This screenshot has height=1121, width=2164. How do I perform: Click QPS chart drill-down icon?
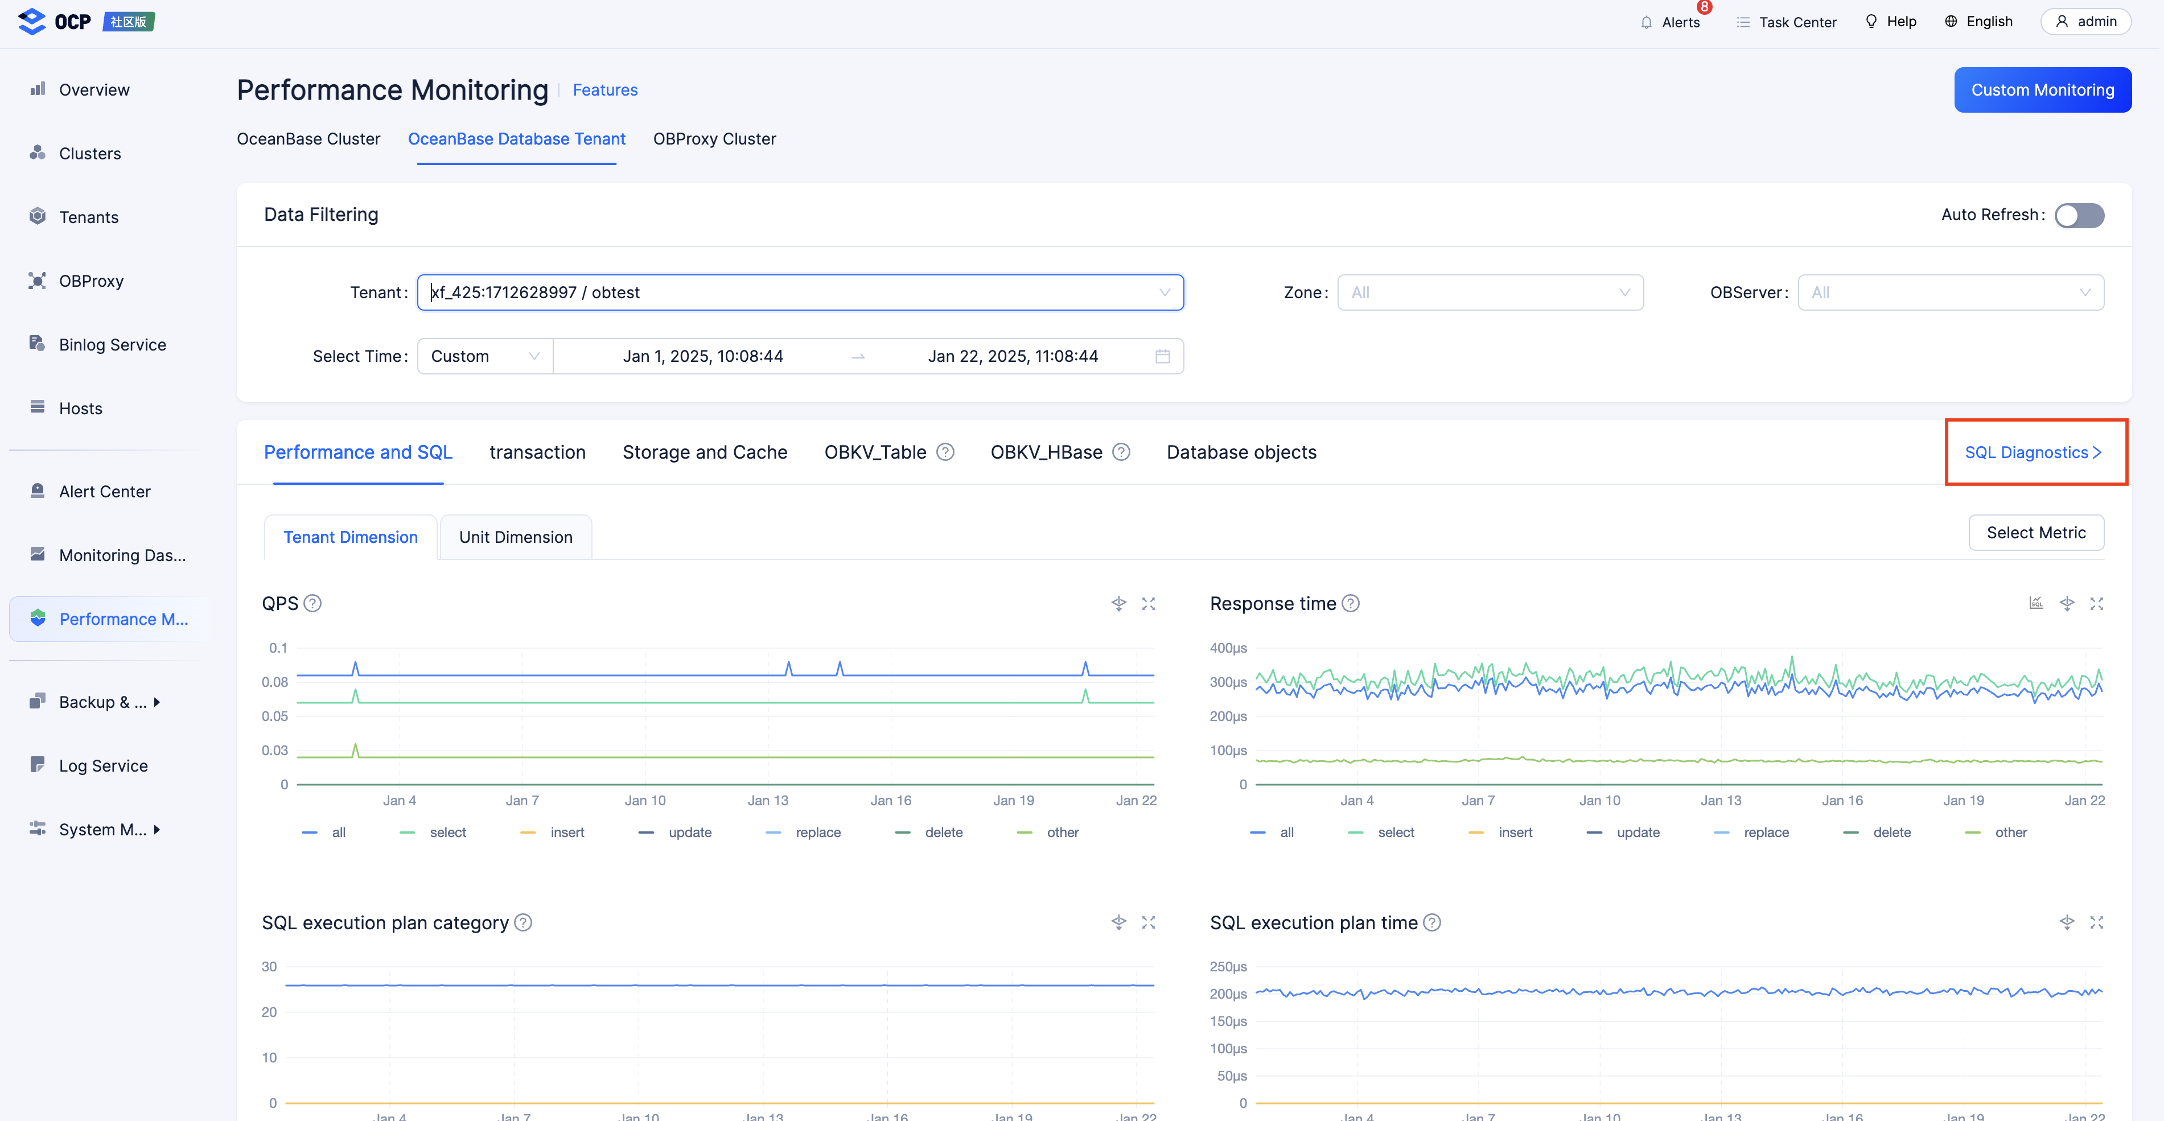pyautogui.click(x=1119, y=603)
